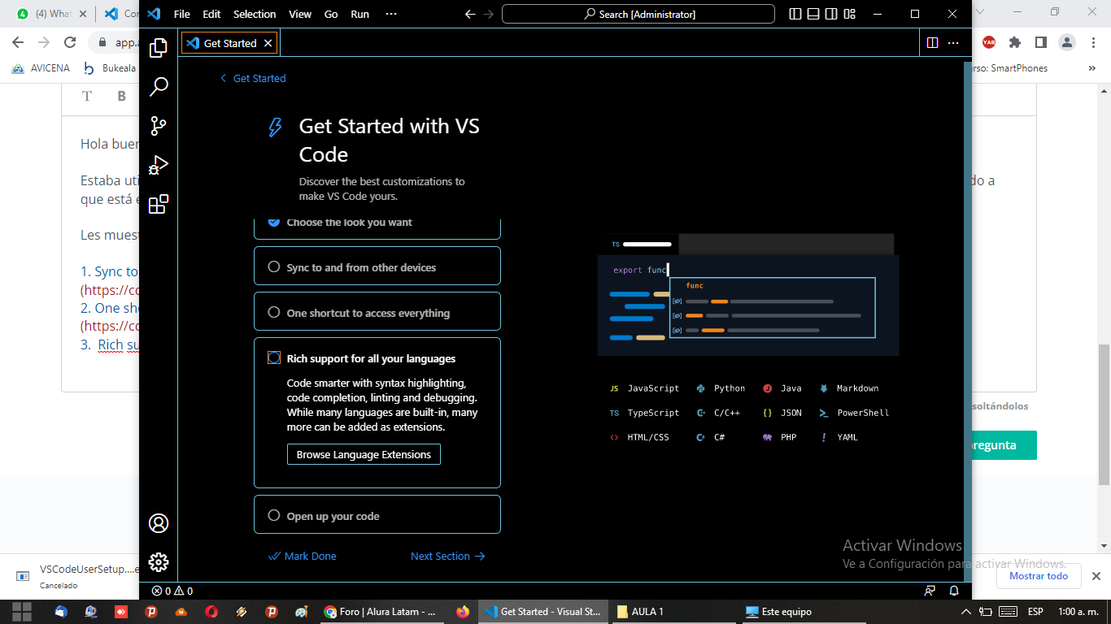Screen dimensions: 1111x624
Task: Open the Extensions view
Action: [x=159, y=204]
